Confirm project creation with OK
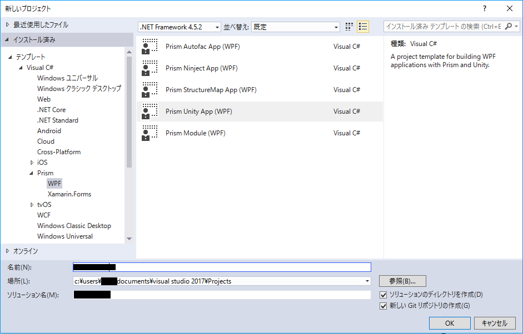This screenshot has width=523, height=334. (449, 323)
